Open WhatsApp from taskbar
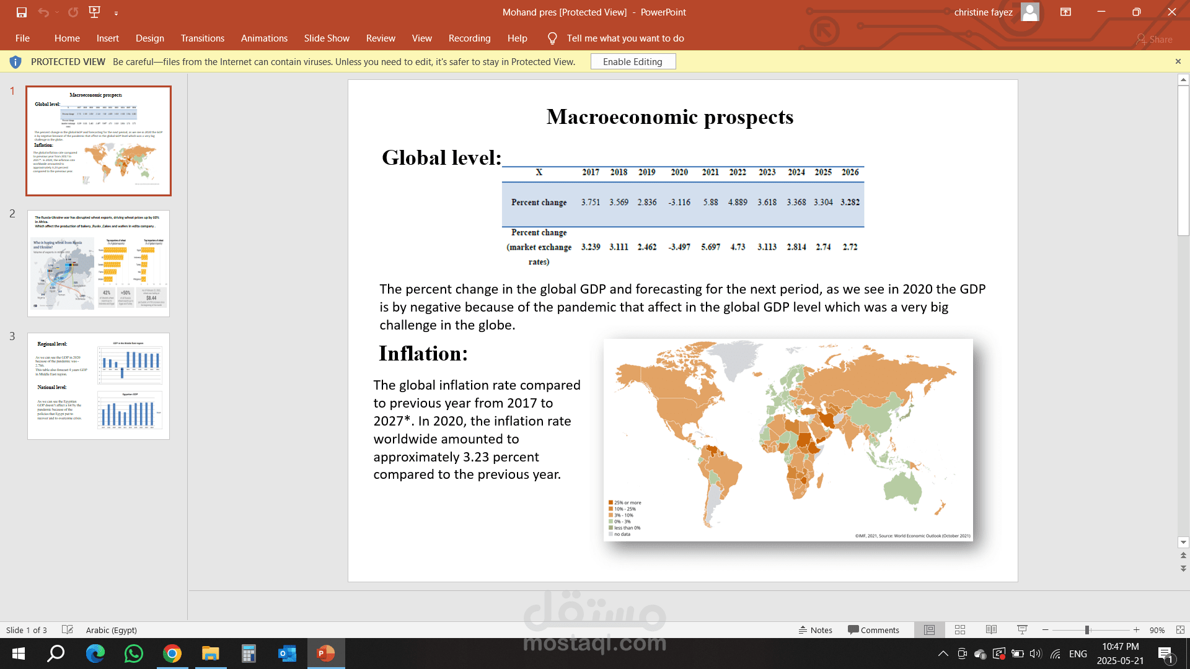The height and width of the screenshot is (669, 1190). pos(134,654)
